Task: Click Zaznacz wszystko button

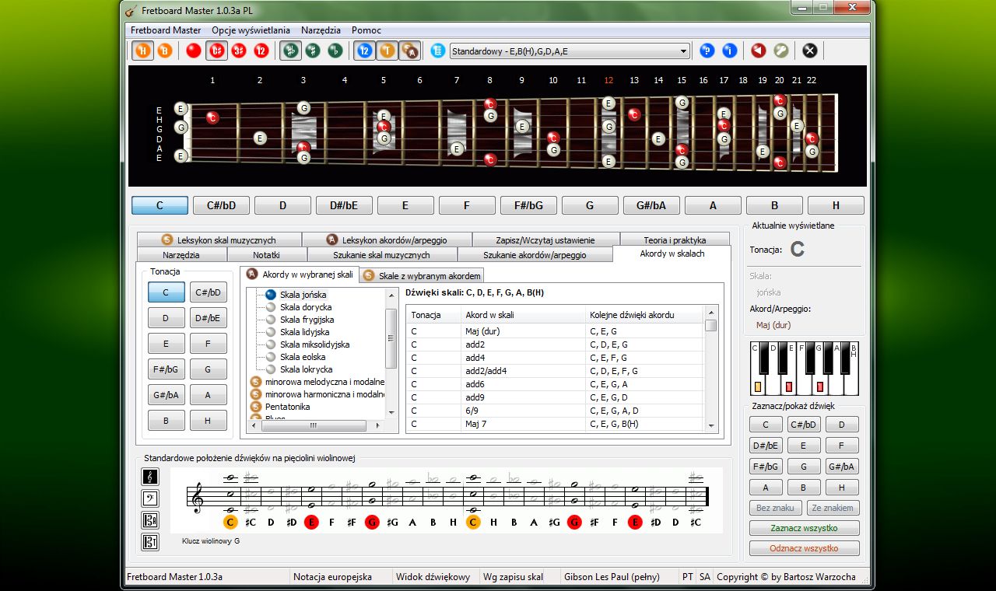Action: click(805, 528)
